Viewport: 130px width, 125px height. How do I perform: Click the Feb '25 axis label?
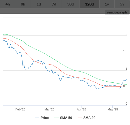tap(20, 109)
